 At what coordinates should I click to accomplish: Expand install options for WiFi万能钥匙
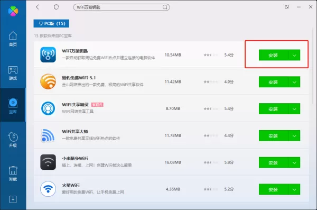[x=295, y=55]
